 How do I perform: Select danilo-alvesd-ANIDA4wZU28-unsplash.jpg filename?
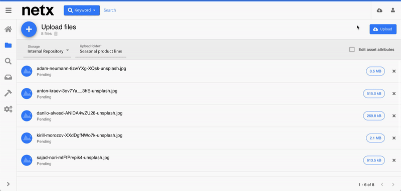80,113
